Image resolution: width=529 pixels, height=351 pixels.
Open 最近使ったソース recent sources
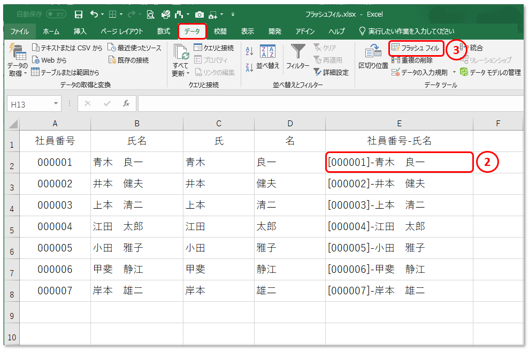(x=134, y=48)
